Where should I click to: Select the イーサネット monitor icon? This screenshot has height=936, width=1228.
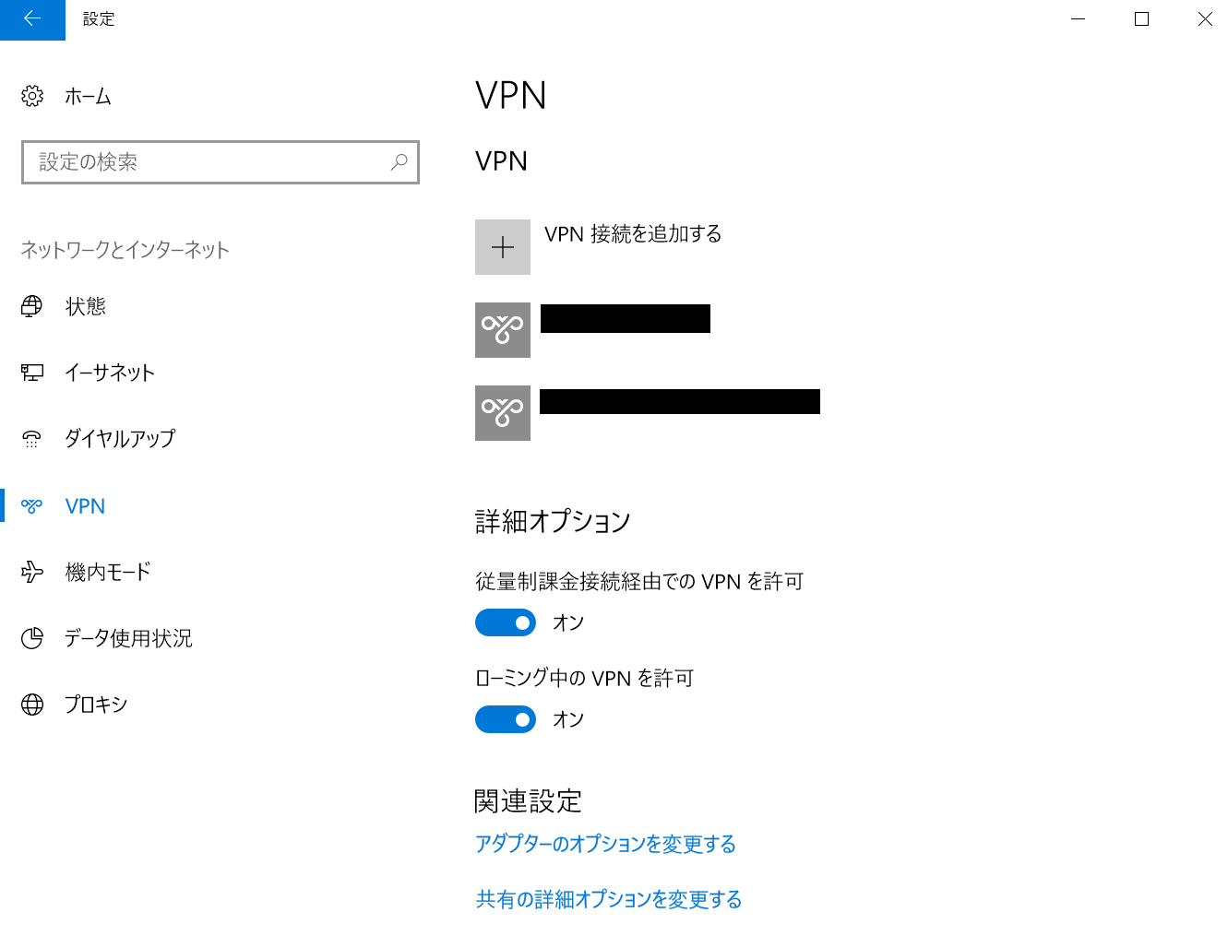coord(32,373)
